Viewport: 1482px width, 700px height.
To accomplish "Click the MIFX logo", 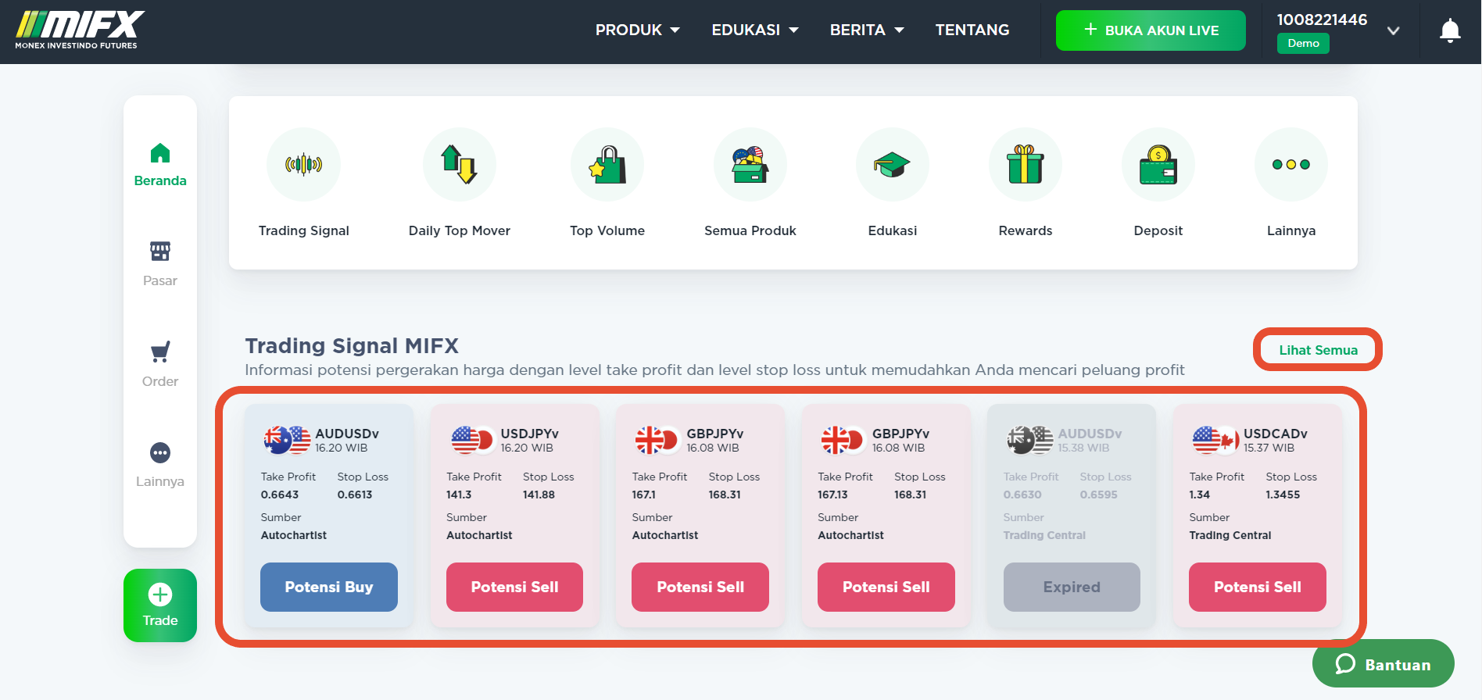I will [80, 30].
